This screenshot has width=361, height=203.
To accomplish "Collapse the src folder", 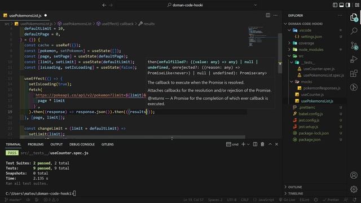I will pos(289,56).
